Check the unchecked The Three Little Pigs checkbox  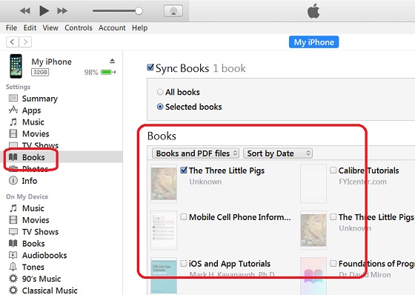tap(333, 217)
